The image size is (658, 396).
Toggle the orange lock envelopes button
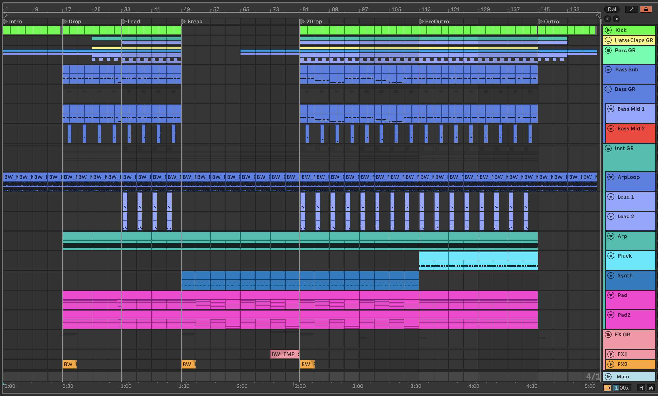click(x=646, y=9)
